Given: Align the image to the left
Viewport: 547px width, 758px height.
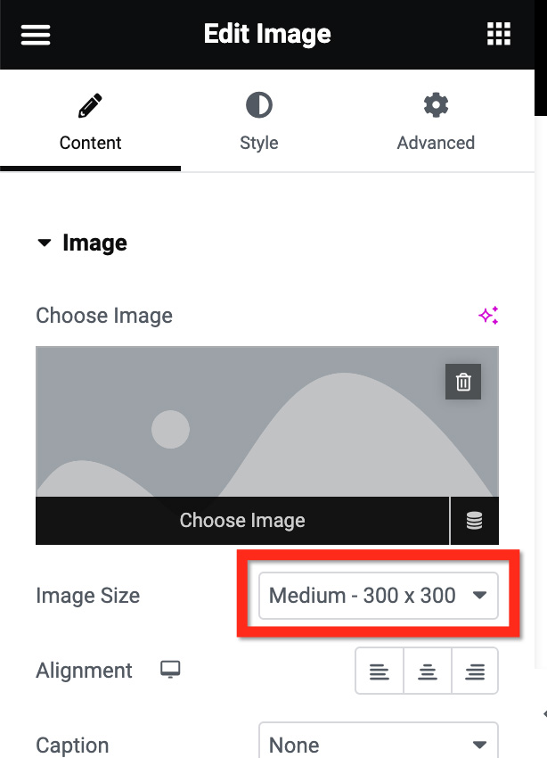Looking at the screenshot, I should pos(379,671).
